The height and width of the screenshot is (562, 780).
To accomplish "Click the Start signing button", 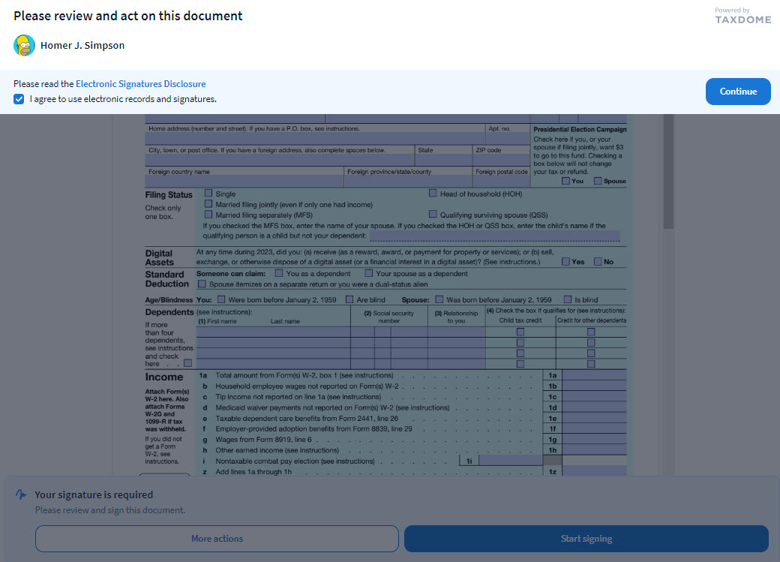I will point(586,539).
